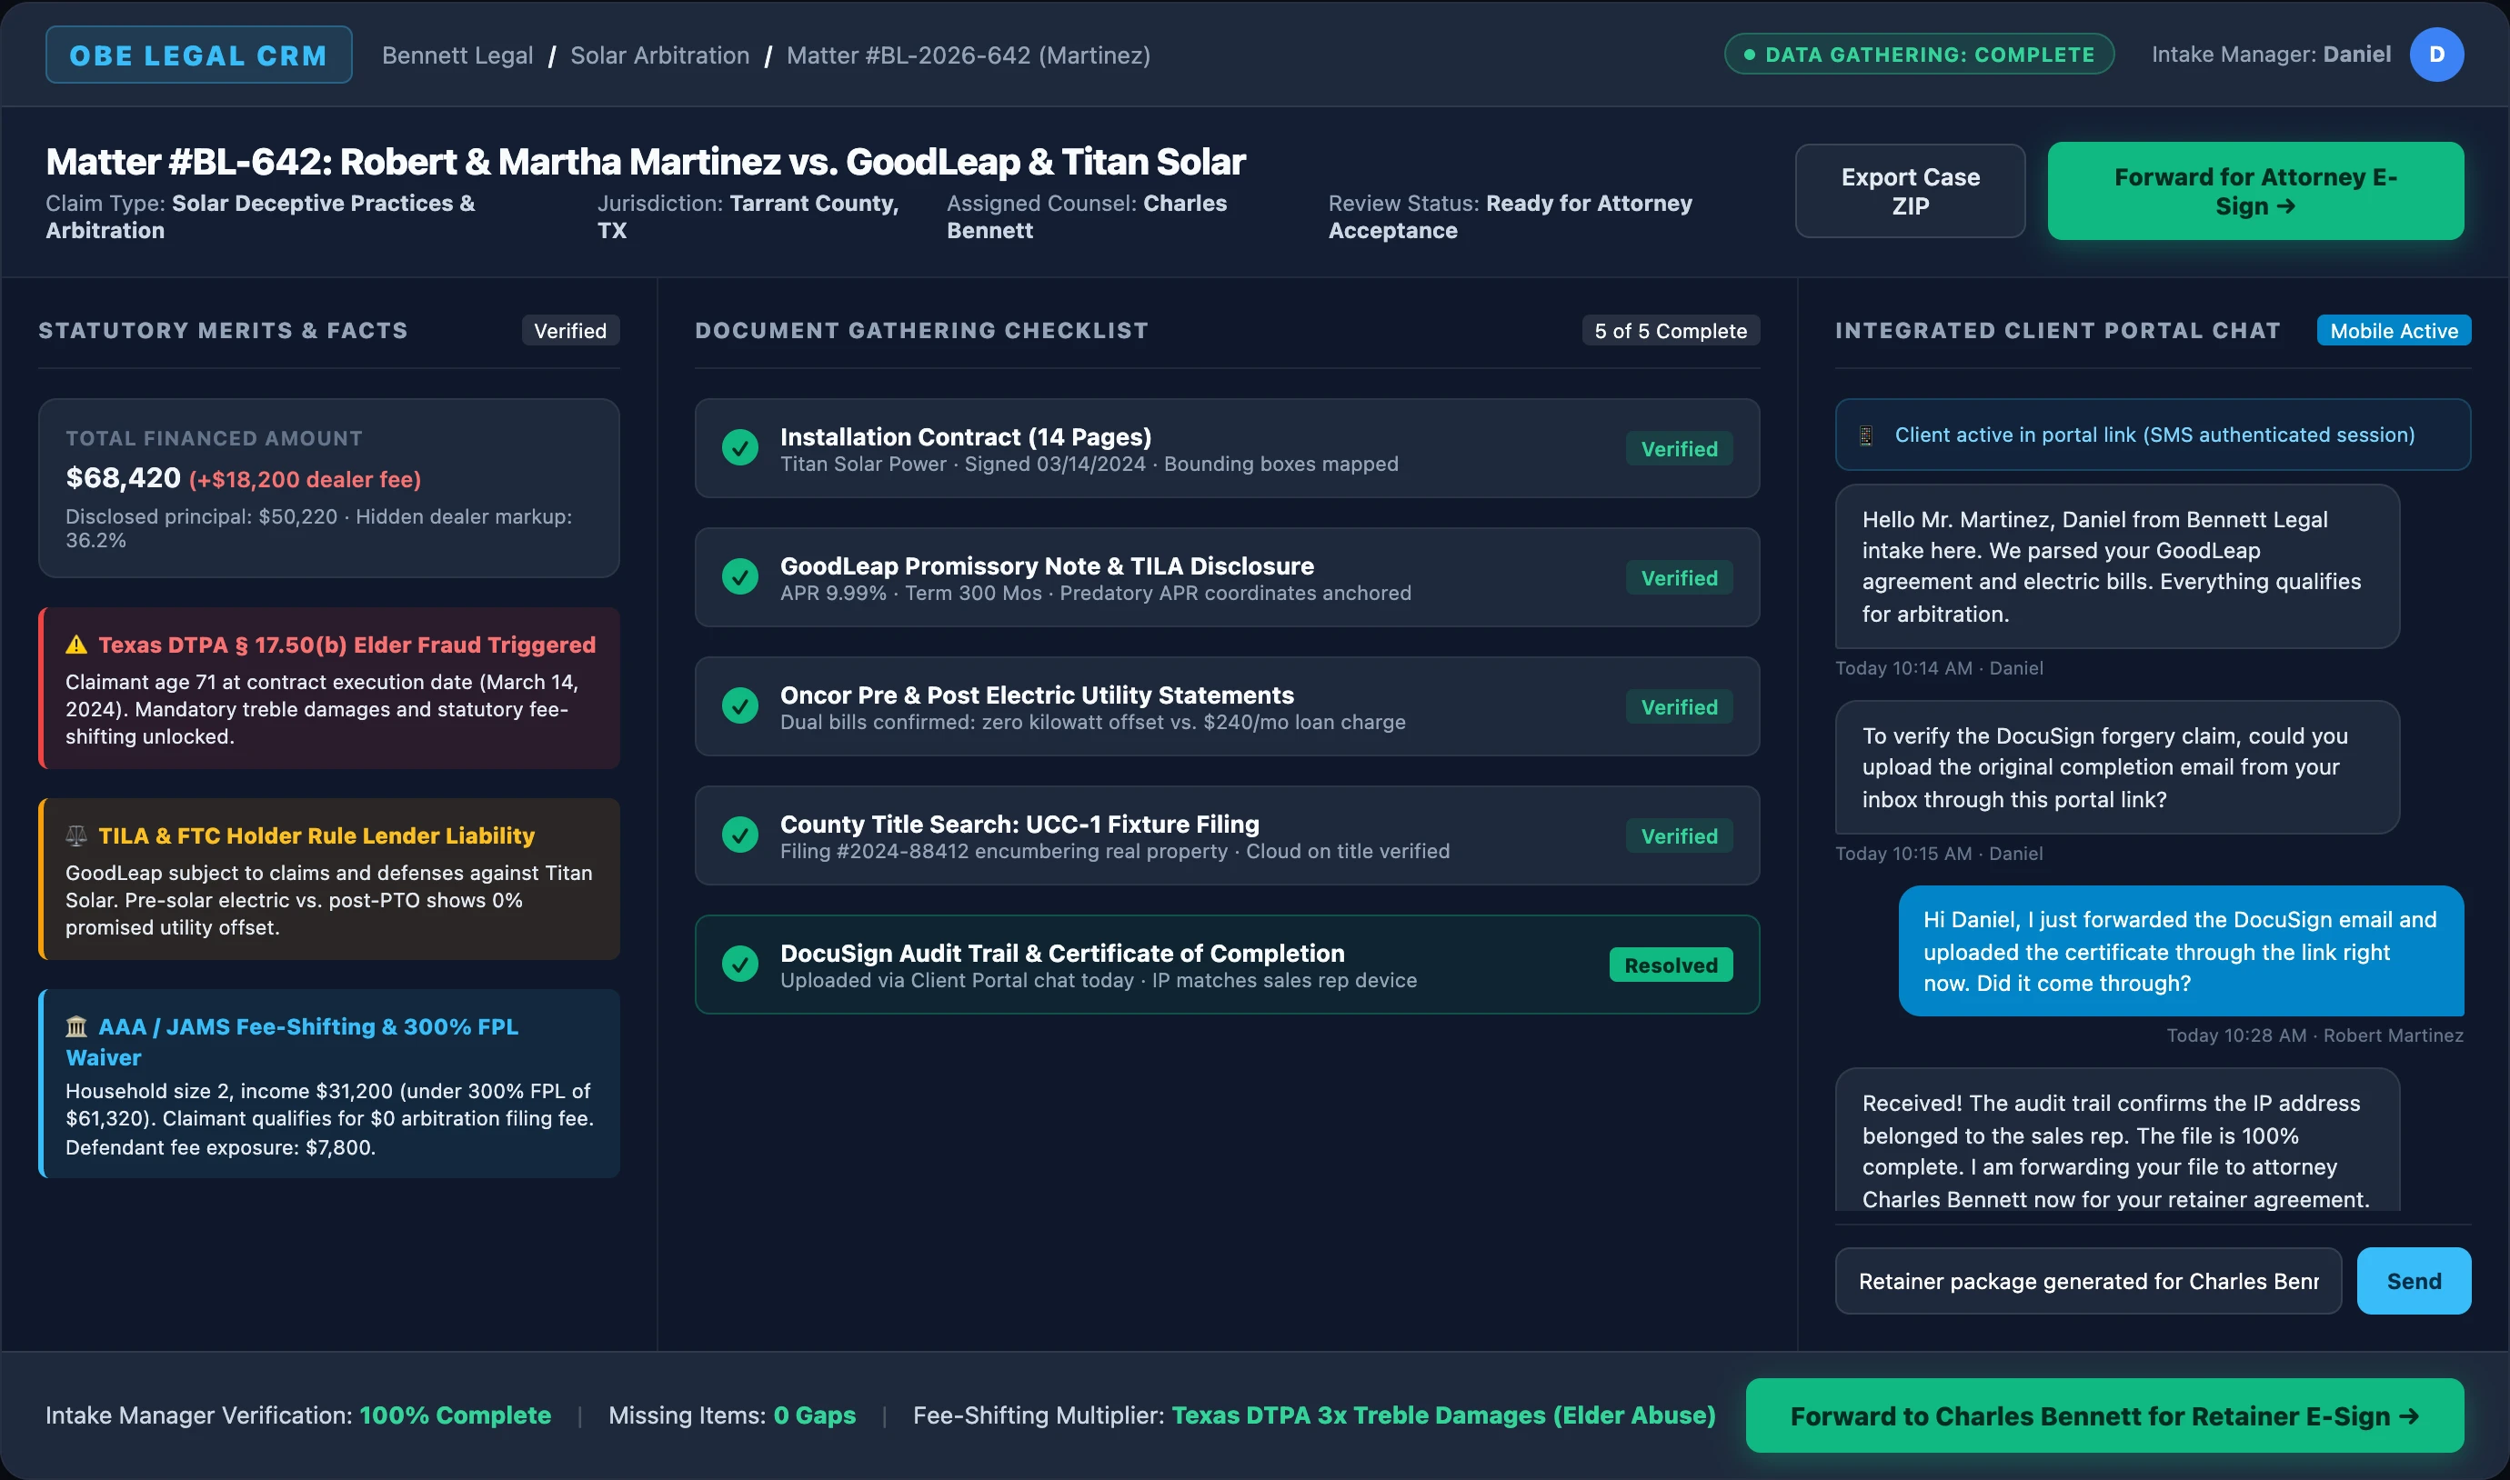Screen dimensions: 2510x1480
Task: Click Resolved badge on DocuSign Audit Trail row
Action: click(1671, 965)
